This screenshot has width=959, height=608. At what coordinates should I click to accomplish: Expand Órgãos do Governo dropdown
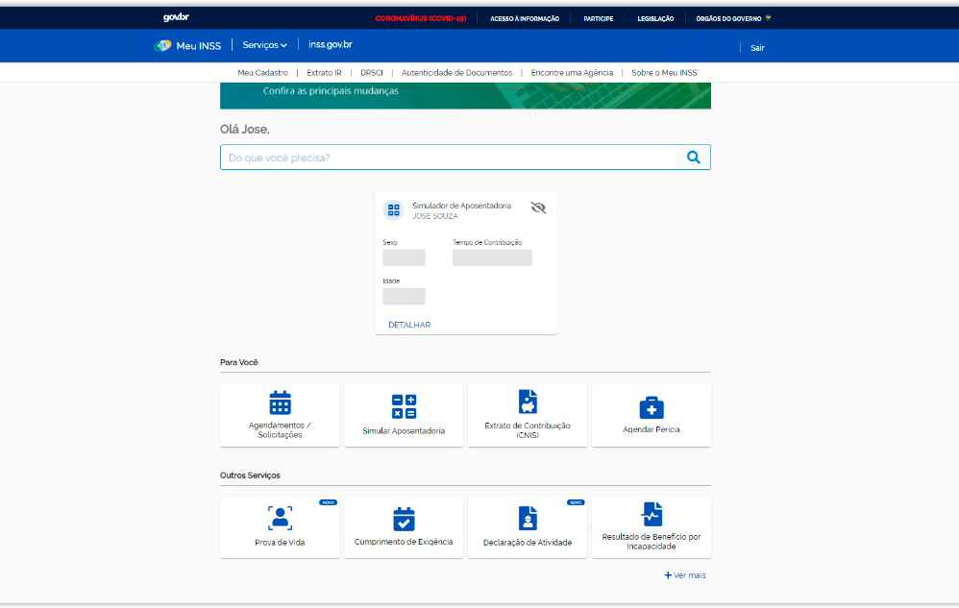(x=734, y=18)
